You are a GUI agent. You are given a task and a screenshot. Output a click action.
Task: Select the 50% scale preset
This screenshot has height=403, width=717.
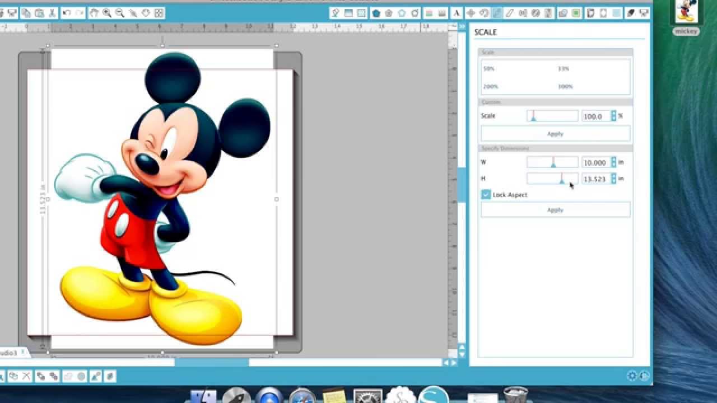(x=489, y=69)
